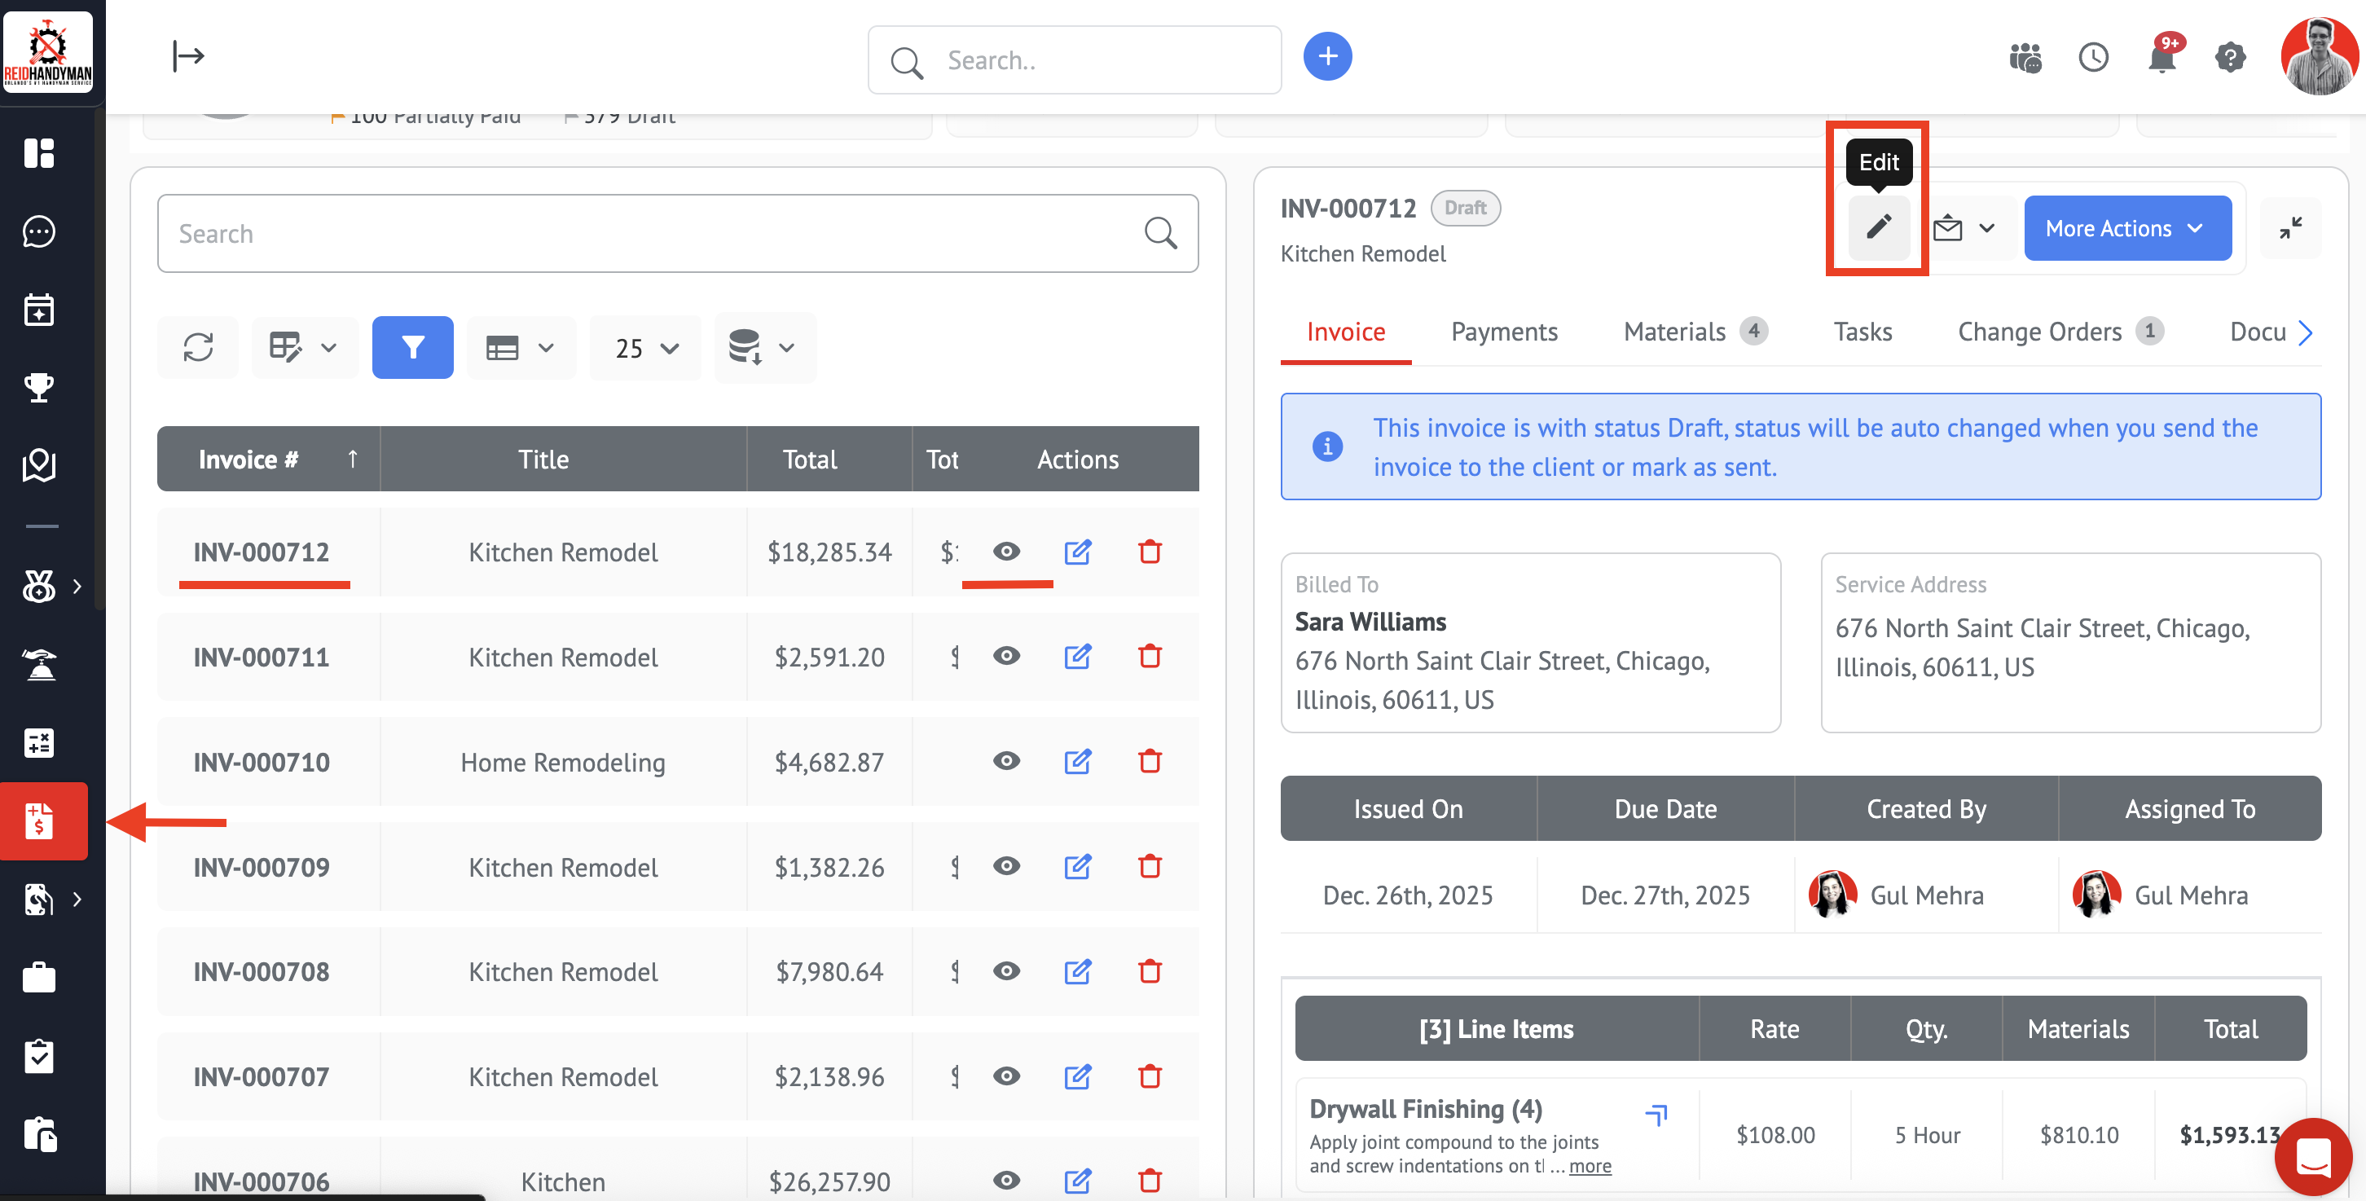Expand the send email options arrow
The width and height of the screenshot is (2366, 1201).
(1986, 227)
